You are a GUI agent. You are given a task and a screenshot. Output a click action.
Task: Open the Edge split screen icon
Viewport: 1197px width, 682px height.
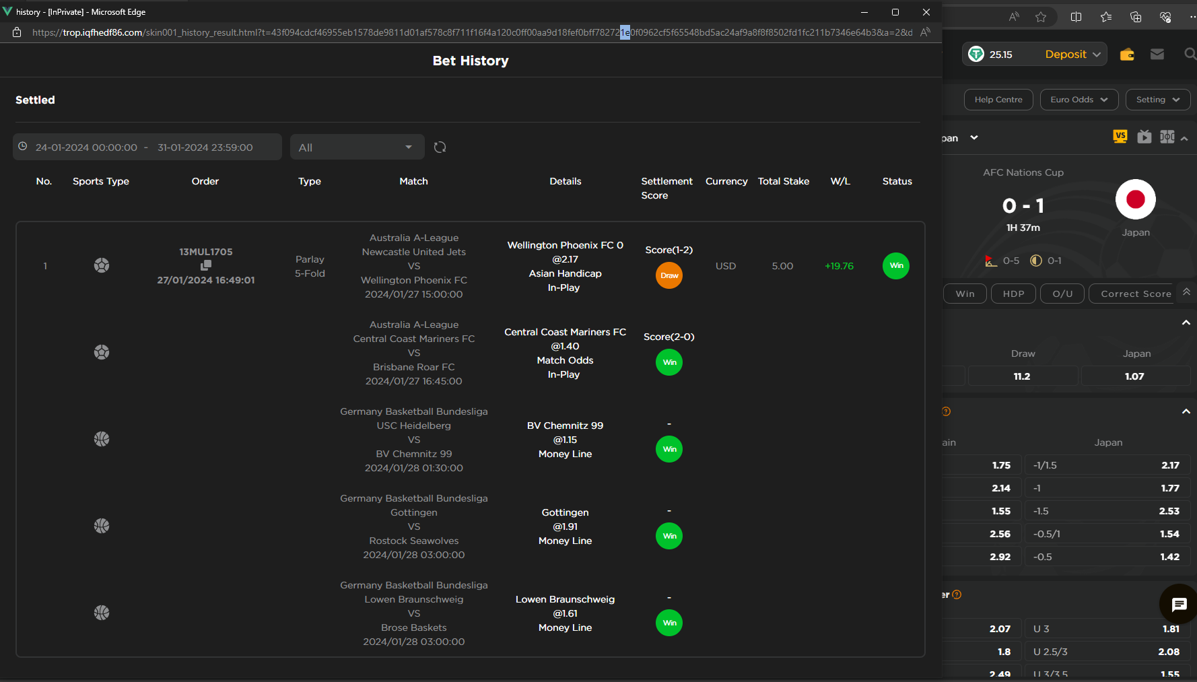1076,17
